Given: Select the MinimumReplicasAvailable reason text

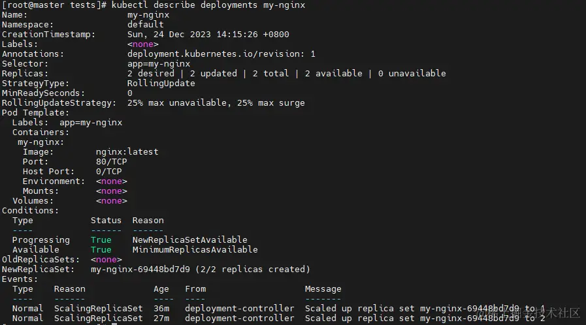Looking at the screenshot, I should (195, 250).
